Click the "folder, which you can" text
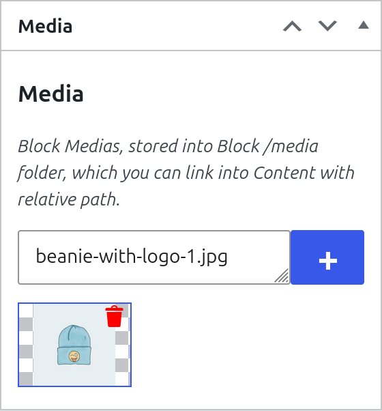Screen dimensions: 382x411 coord(100,173)
